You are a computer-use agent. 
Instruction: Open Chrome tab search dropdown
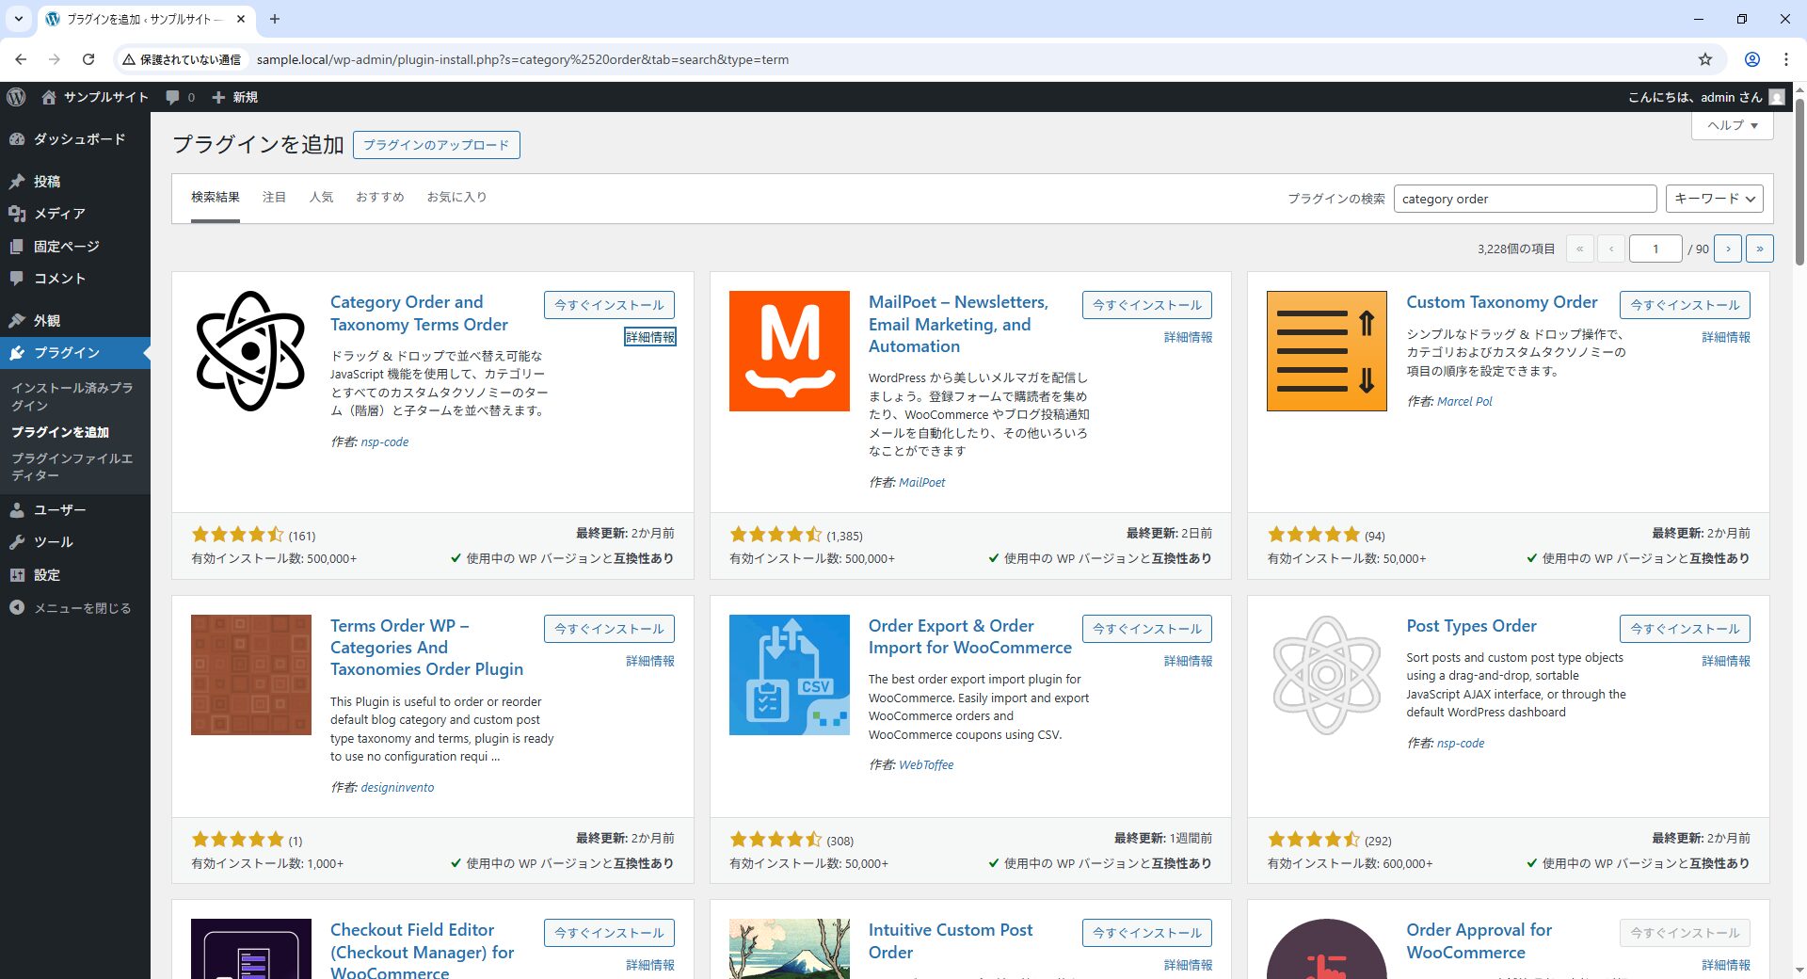click(18, 19)
